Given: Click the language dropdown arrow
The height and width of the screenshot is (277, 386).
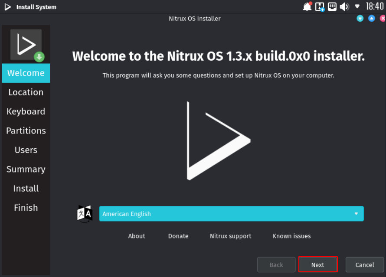Looking at the screenshot, I should point(356,214).
